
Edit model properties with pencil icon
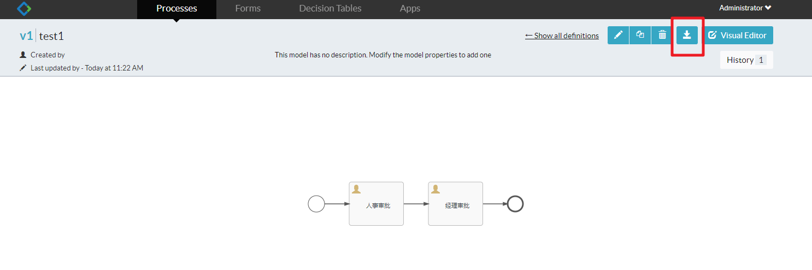(x=618, y=35)
